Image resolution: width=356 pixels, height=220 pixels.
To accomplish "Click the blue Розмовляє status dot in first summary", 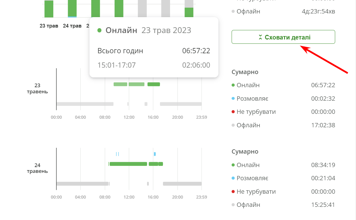I will [233, 99].
